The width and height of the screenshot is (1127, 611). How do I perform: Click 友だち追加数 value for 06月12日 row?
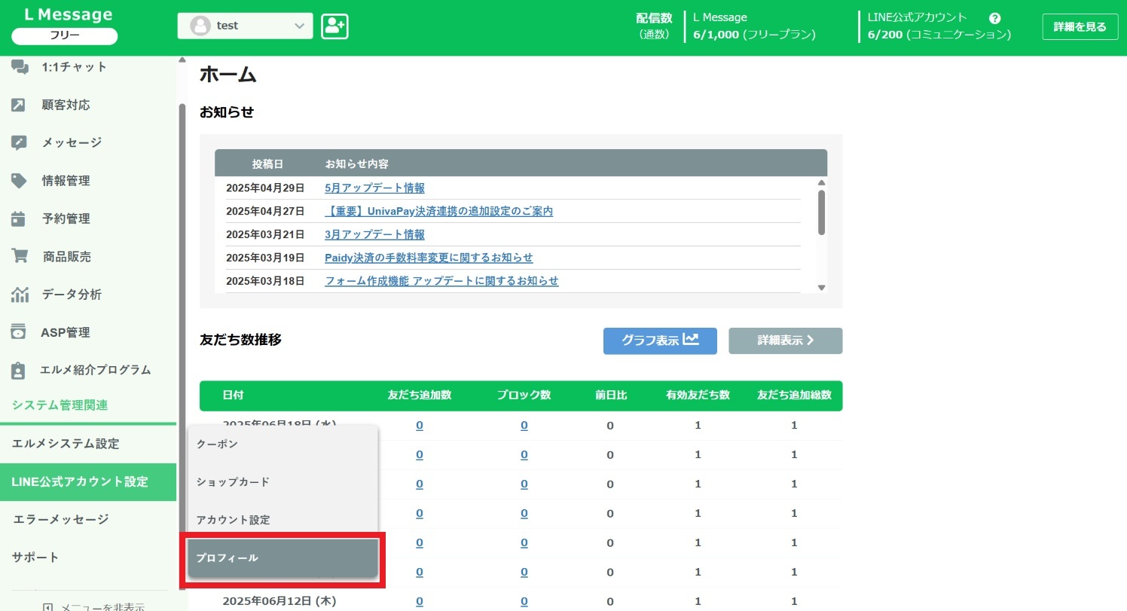[420, 601]
